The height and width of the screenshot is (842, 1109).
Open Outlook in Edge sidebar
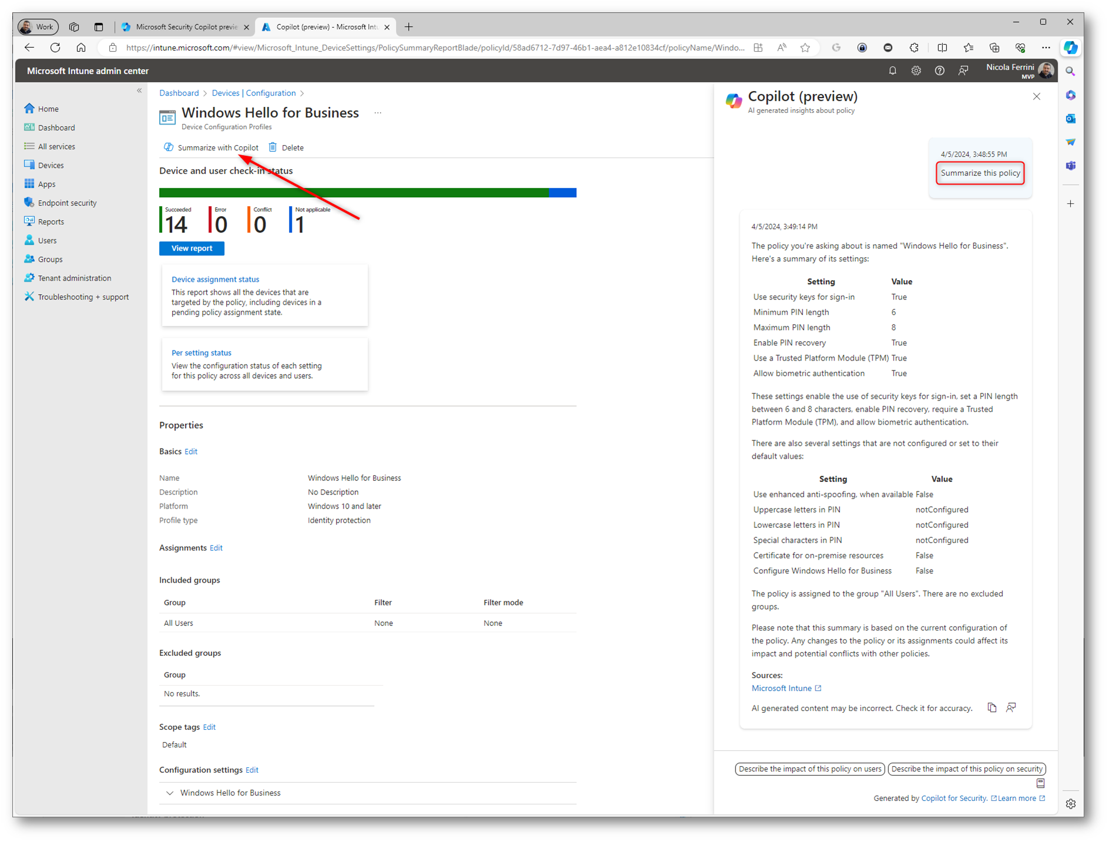tap(1070, 119)
